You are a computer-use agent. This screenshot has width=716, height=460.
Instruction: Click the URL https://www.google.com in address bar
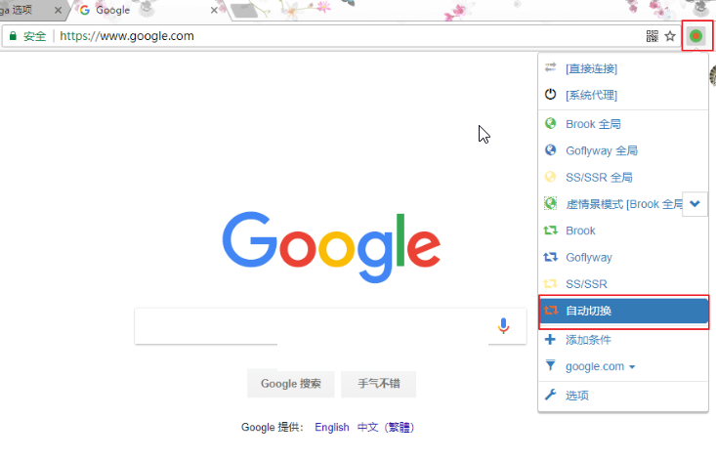pos(127,36)
